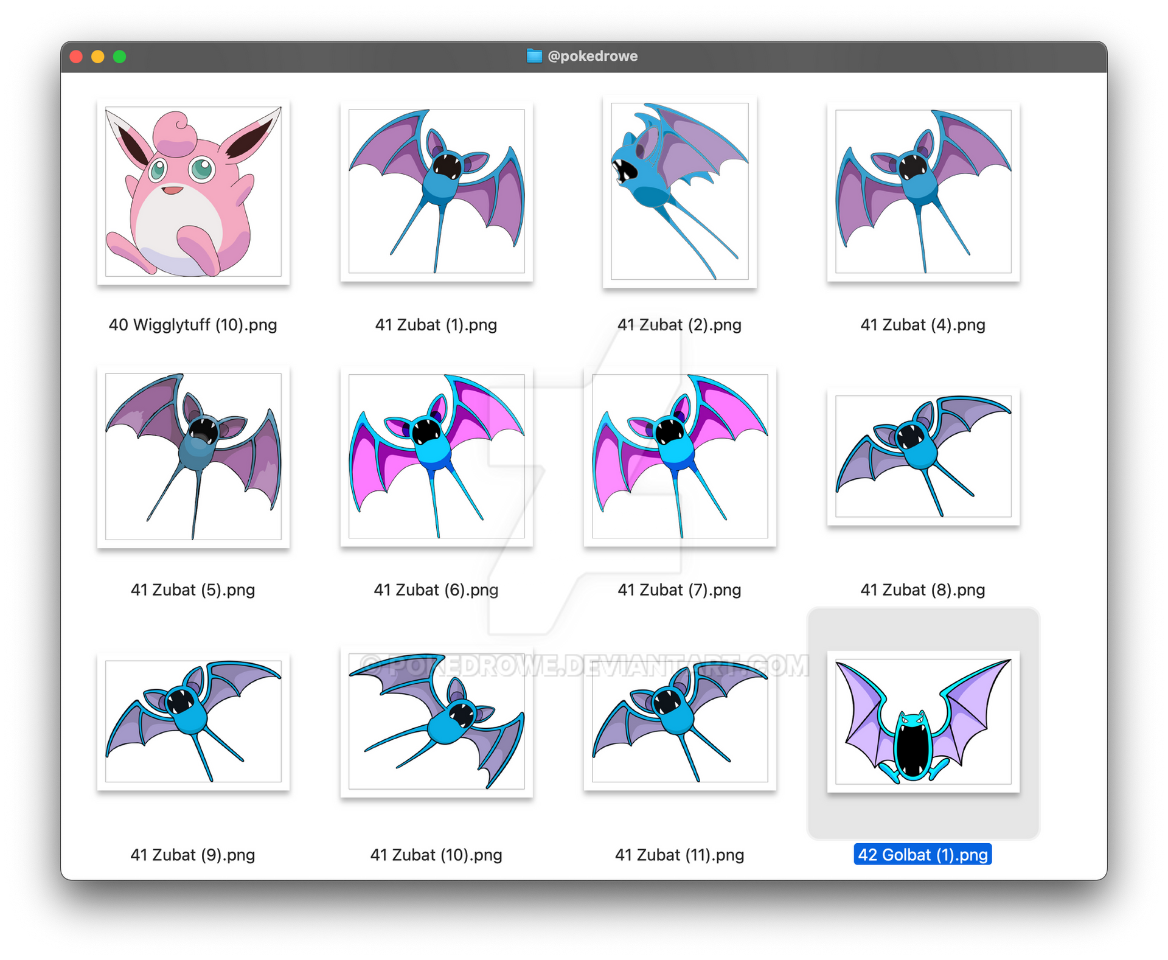Viewport: 1168px width, 960px height.
Task: Click the 42 Golbat (1).png thumbnail image
Action: 923,722
